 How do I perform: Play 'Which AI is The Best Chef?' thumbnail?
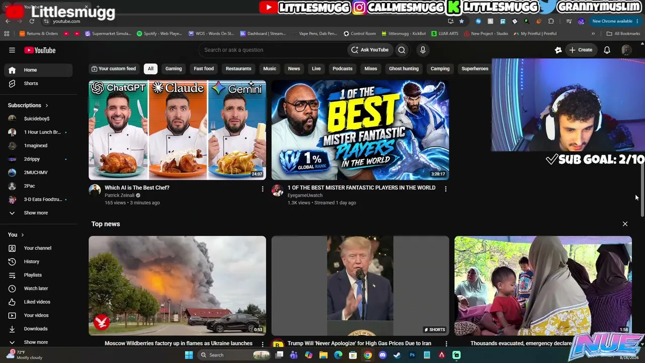(177, 130)
